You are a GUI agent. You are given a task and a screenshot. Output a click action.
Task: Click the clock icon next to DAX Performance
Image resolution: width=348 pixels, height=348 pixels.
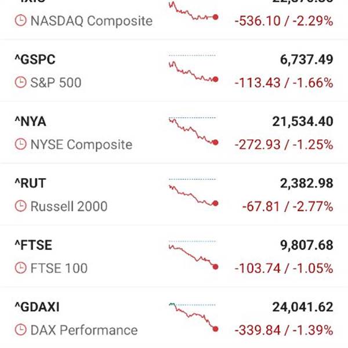[x=20, y=331]
